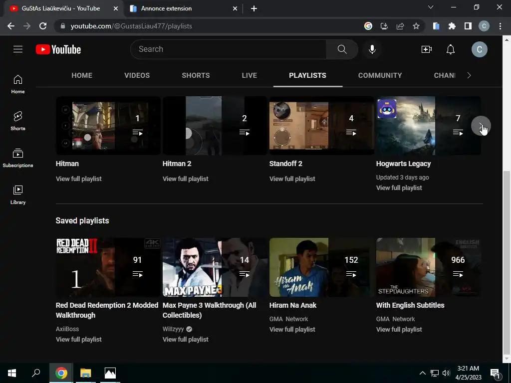View full playlist under Hitman 2

click(186, 179)
